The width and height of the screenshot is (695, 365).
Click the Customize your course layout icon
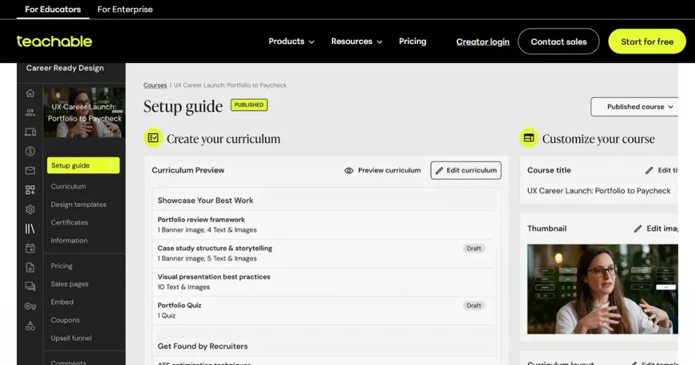[529, 138]
